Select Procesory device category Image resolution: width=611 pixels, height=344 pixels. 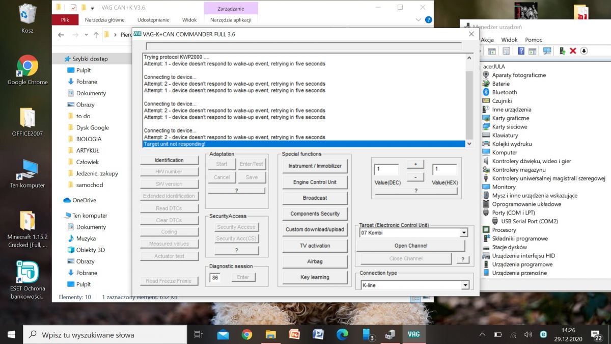[x=504, y=230]
